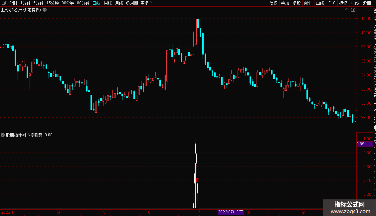The image size is (376, 216).
Task: Add stock via +自选 button
Action: click(x=355, y=3)
